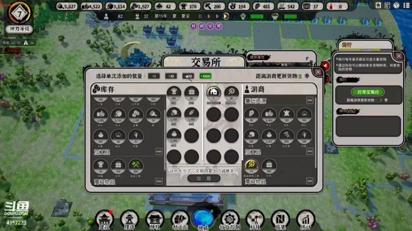Collapse inventory 加工品 section
The height and width of the screenshot is (231, 412).
pos(159,151)
